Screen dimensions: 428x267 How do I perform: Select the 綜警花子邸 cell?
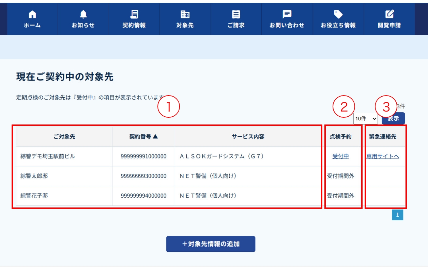tap(64, 196)
